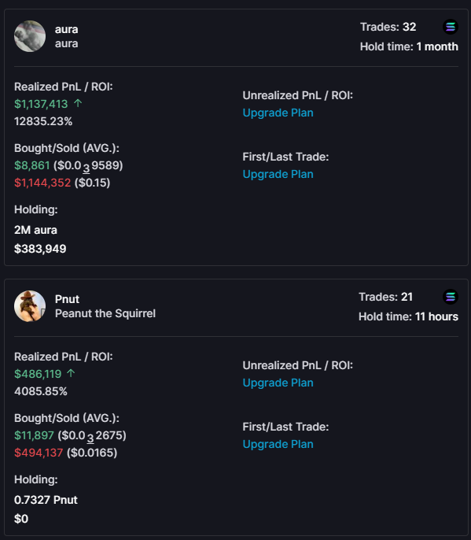Select the Pnut token name title
Screen dimensions: 471x540
(x=67, y=299)
